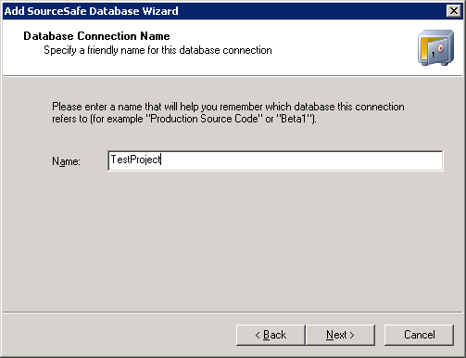Click the TestProject text in Name box

tap(136, 160)
